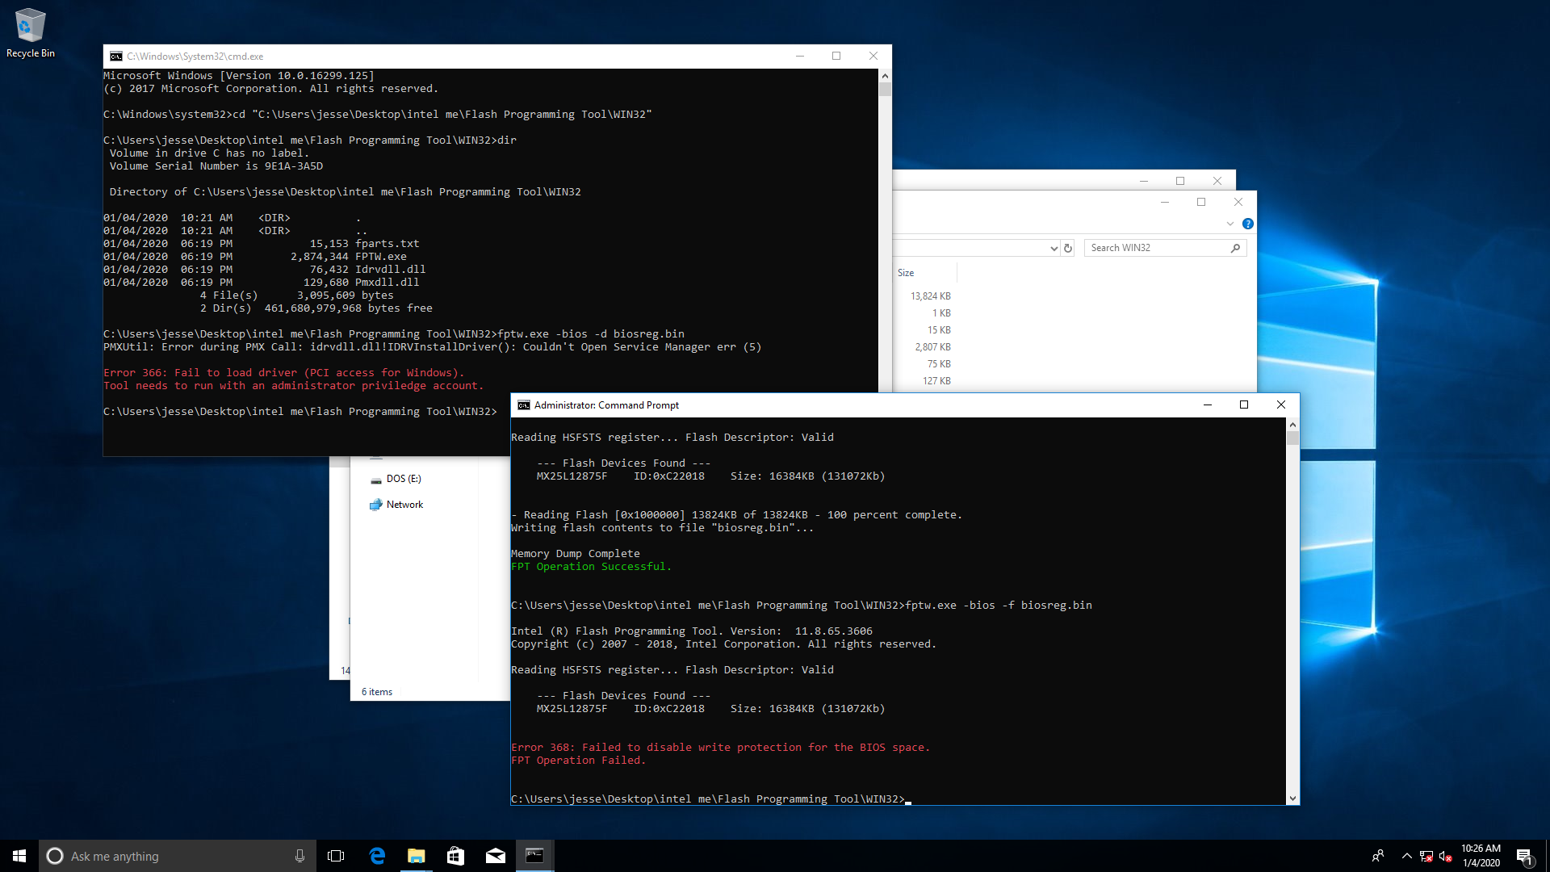This screenshot has width=1550, height=872.
Task: Maximize the Administrator Command Prompt window
Action: [1244, 405]
